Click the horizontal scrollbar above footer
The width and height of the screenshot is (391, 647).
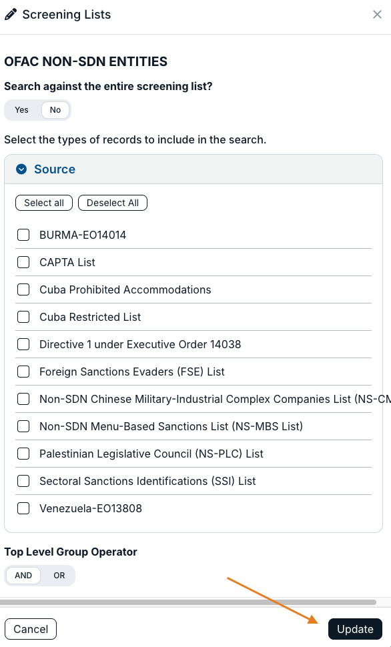188,602
